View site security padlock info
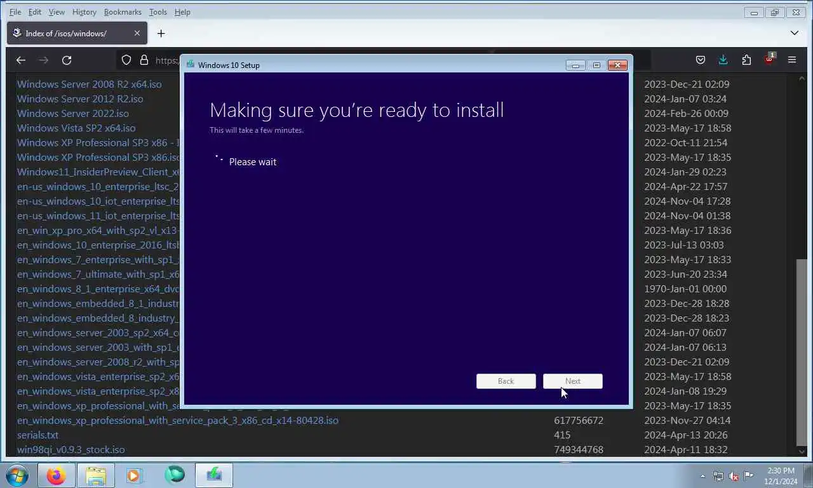The width and height of the screenshot is (813, 488). [x=144, y=60]
